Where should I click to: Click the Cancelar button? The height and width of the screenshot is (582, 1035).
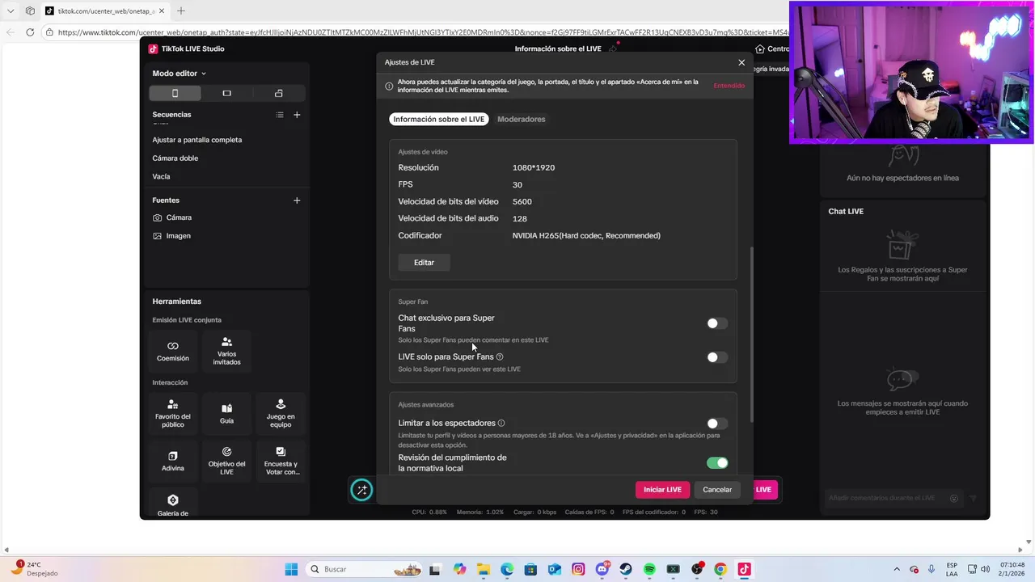click(x=717, y=490)
